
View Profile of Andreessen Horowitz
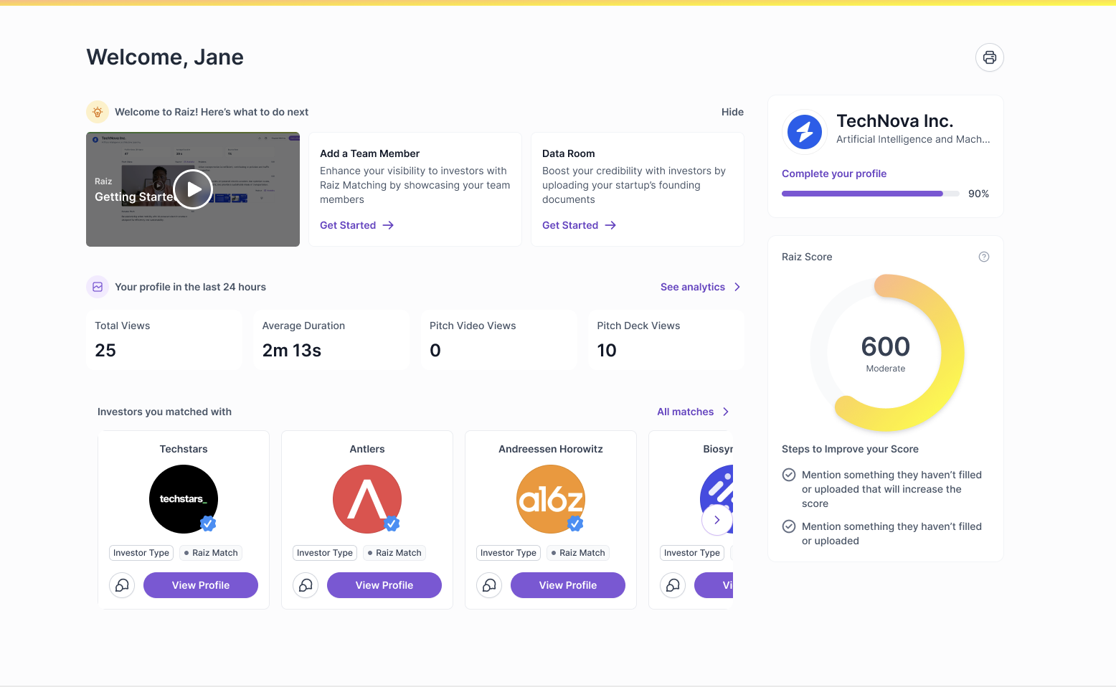[x=568, y=585]
